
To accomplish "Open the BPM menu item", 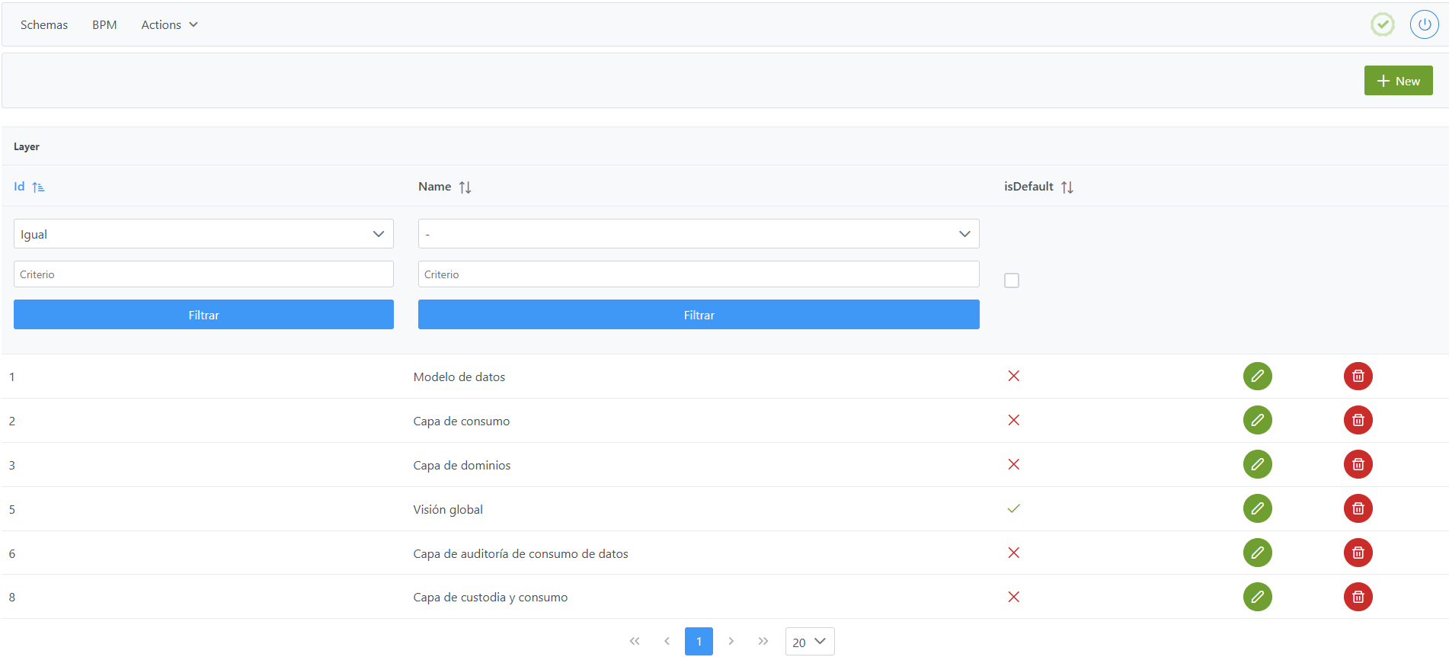I will (x=104, y=25).
